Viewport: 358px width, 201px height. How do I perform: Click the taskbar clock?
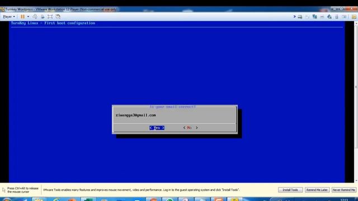[x=344, y=200]
